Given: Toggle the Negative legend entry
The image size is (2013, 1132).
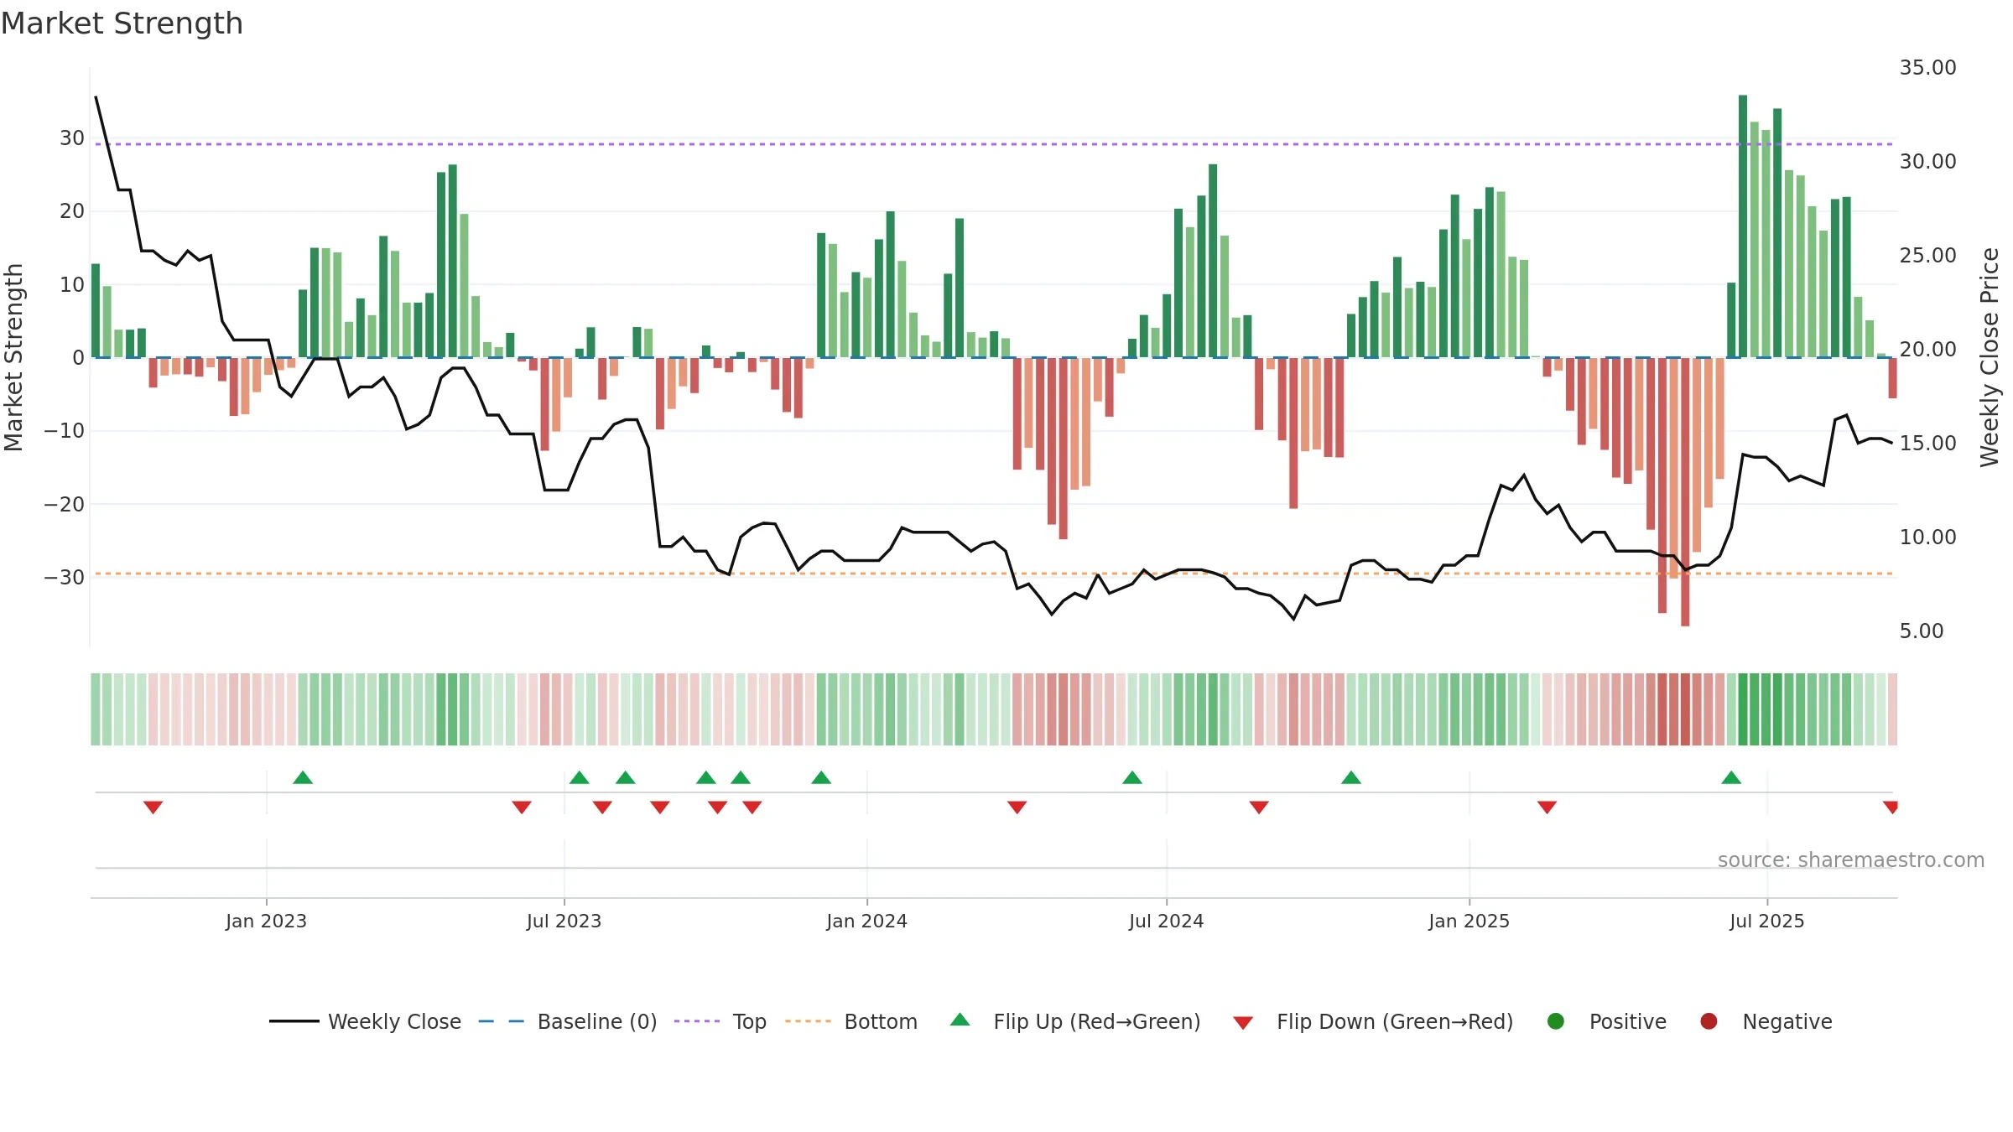Looking at the screenshot, I should [x=1766, y=1021].
